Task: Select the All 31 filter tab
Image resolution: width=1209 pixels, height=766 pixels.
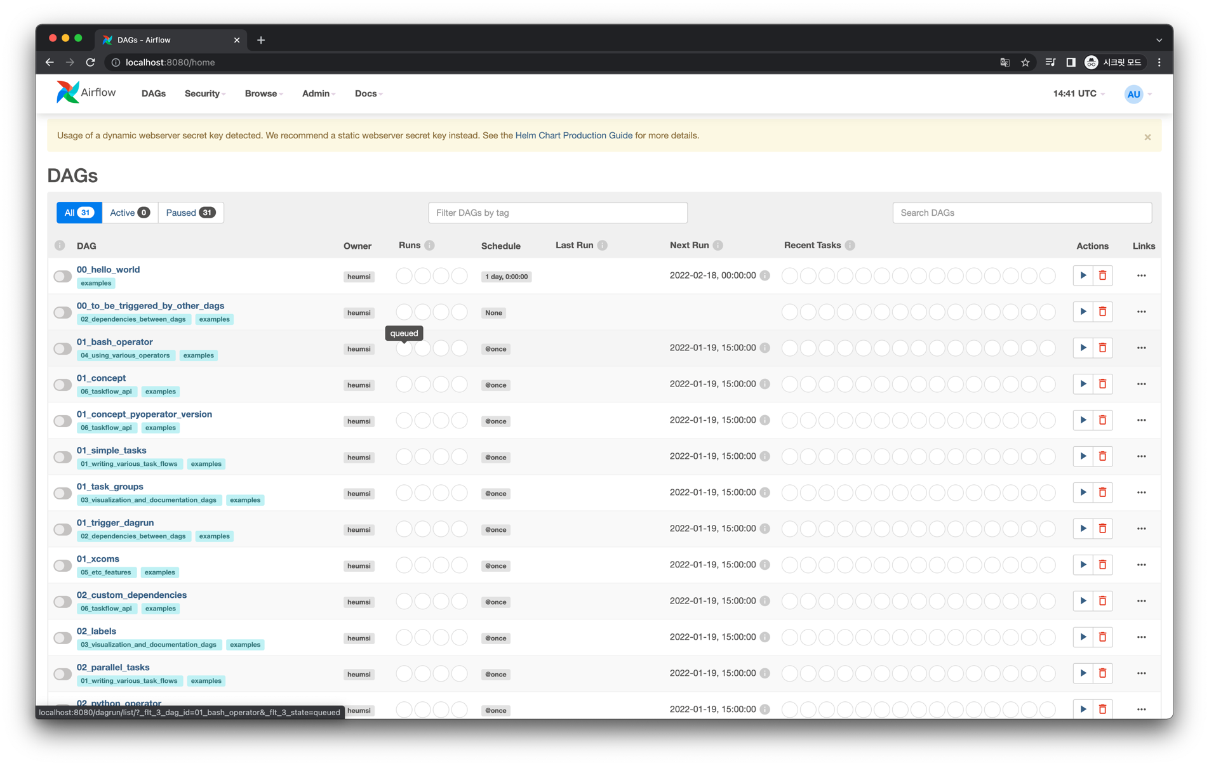Action: coord(79,213)
